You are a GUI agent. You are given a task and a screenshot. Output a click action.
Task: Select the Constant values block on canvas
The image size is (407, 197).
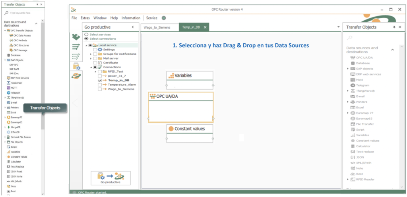[x=190, y=133]
